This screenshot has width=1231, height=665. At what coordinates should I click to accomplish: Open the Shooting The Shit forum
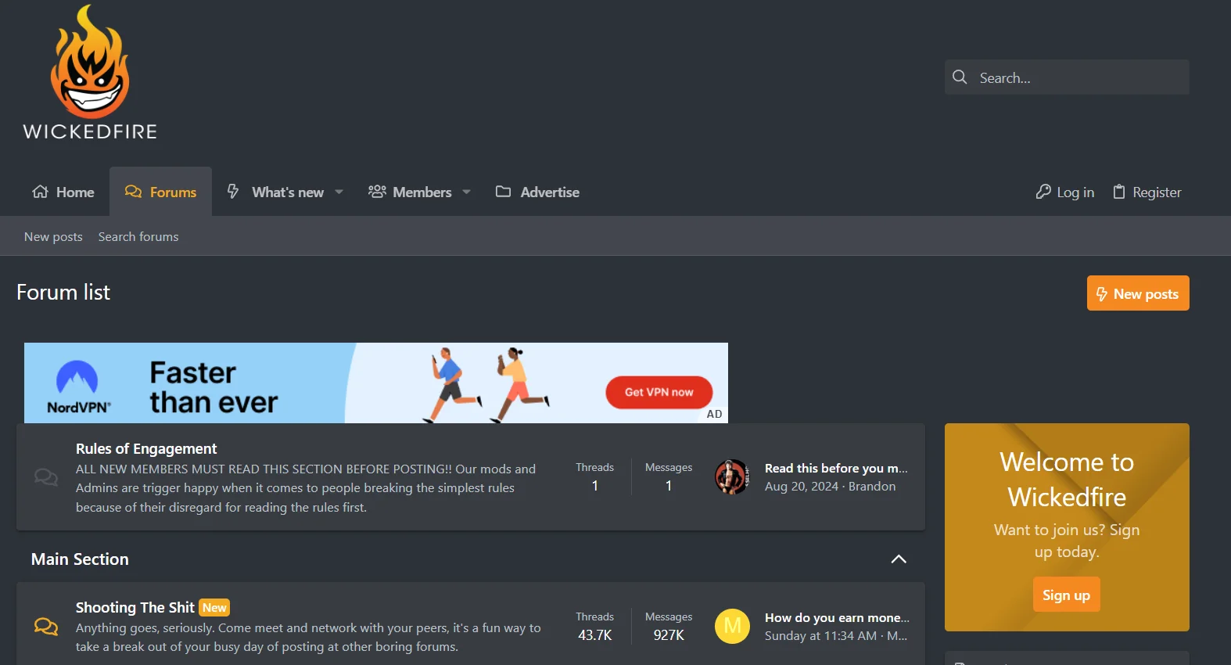click(135, 607)
